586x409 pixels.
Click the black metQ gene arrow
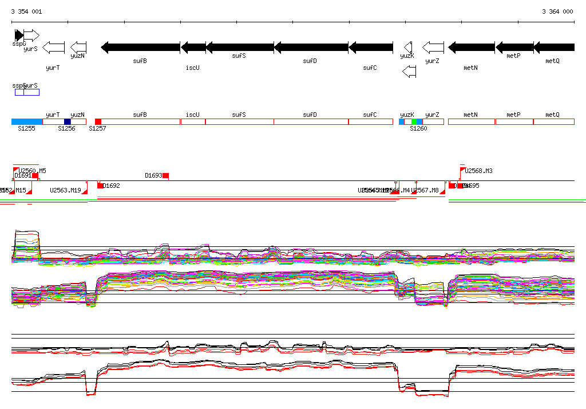tap(554, 48)
